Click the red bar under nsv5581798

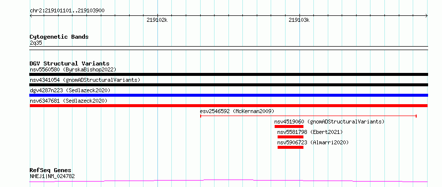tap(291, 137)
